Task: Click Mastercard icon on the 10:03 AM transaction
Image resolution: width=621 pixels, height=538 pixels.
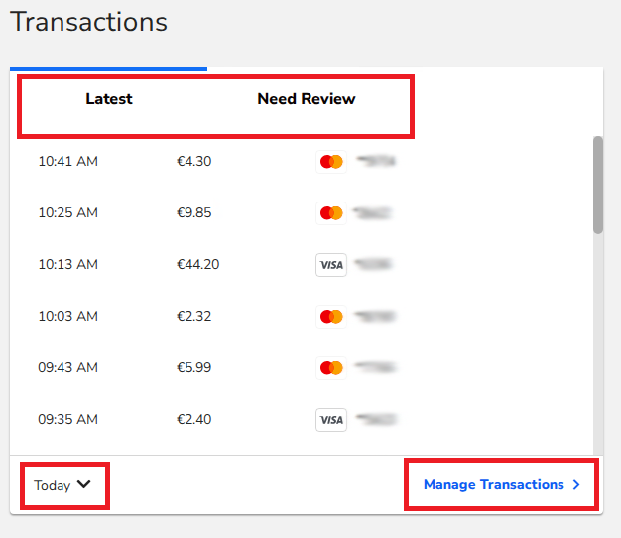Action: point(331,317)
